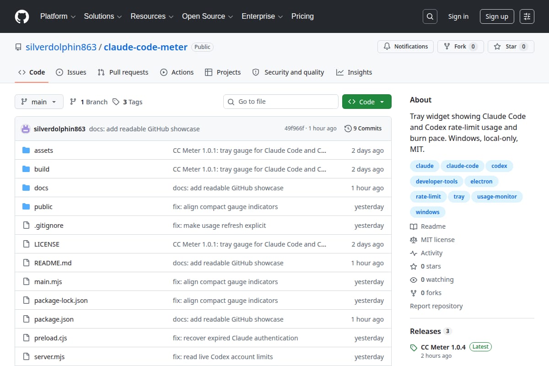549x366 pixels.
Task: Open the Releases heading link
Action: pos(431,331)
